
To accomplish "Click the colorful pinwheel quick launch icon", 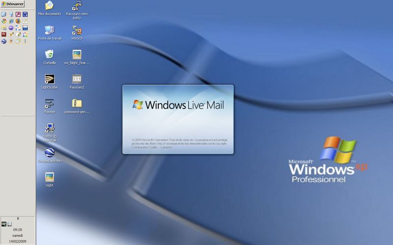I will click(25, 34).
